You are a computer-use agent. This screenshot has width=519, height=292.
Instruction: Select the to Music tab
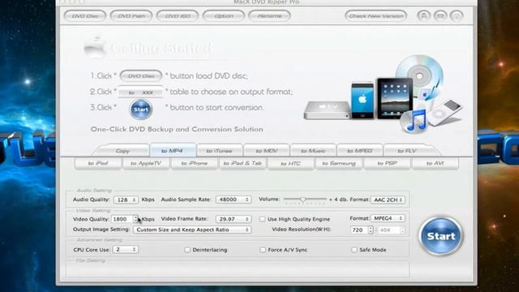tap(313, 151)
